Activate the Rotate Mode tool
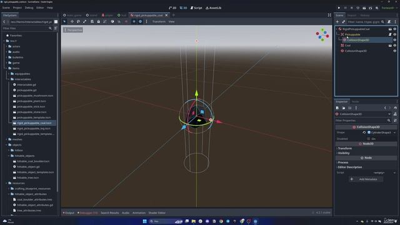 (x=78, y=22)
